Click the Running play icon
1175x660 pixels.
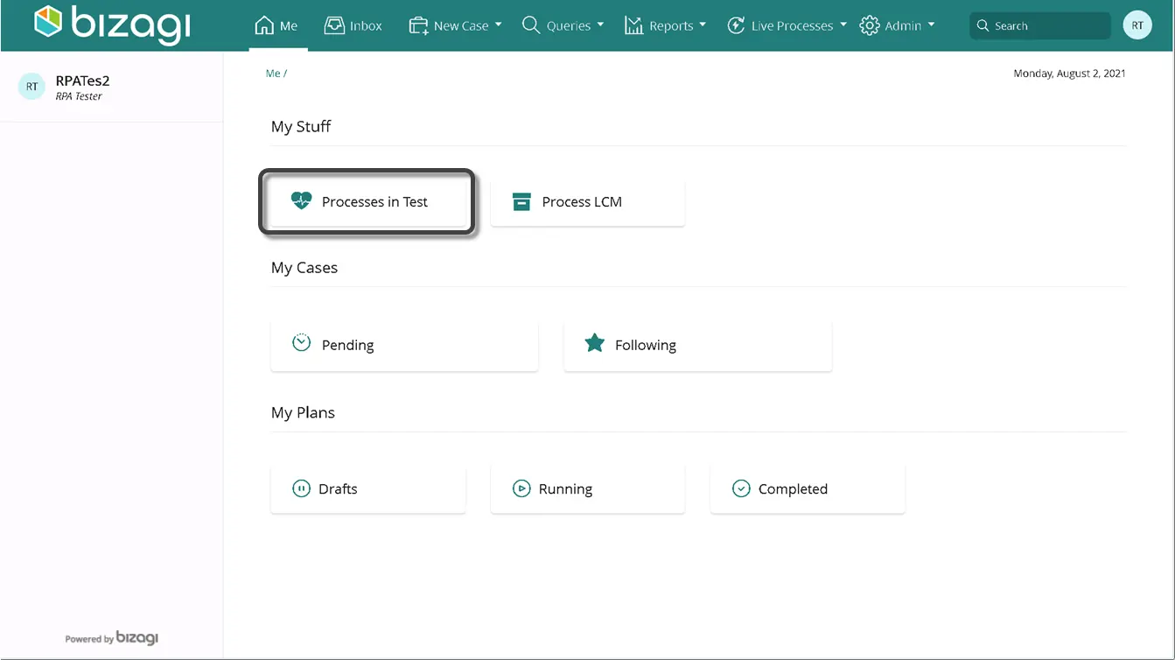(521, 488)
